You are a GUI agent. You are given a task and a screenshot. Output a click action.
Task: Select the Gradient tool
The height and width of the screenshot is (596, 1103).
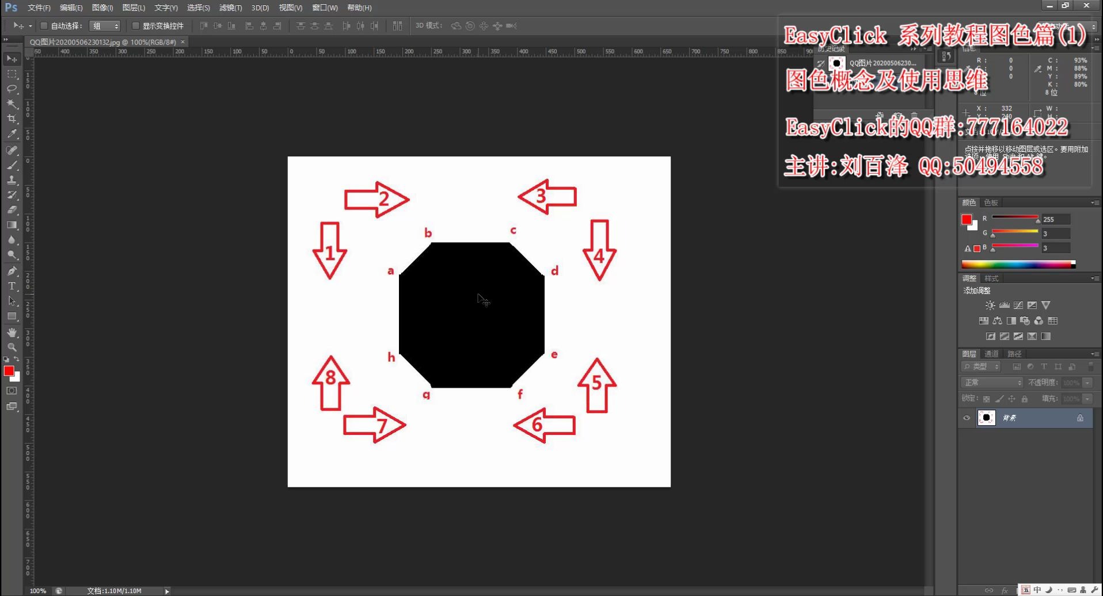tap(12, 225)
